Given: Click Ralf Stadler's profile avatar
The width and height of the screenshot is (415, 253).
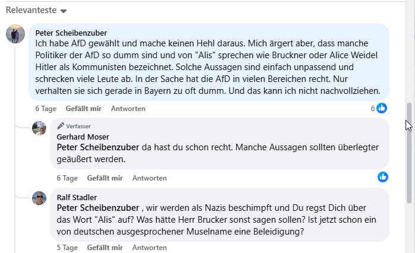Looking at the screenshot, I should pos(39,198).
